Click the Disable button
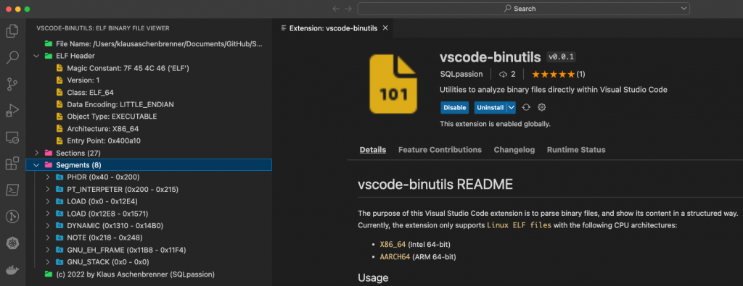The height and width of the screenshot is (286, 743). click(454, 107)
